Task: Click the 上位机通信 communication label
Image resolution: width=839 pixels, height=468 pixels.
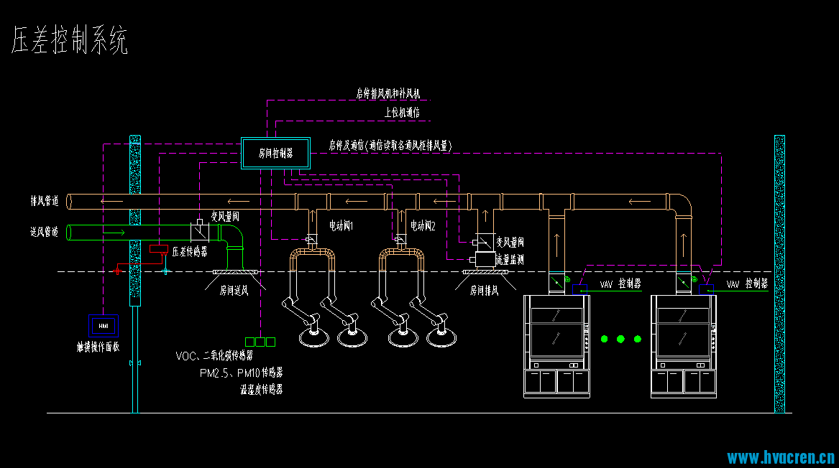Action: click(x=402, y=112)
